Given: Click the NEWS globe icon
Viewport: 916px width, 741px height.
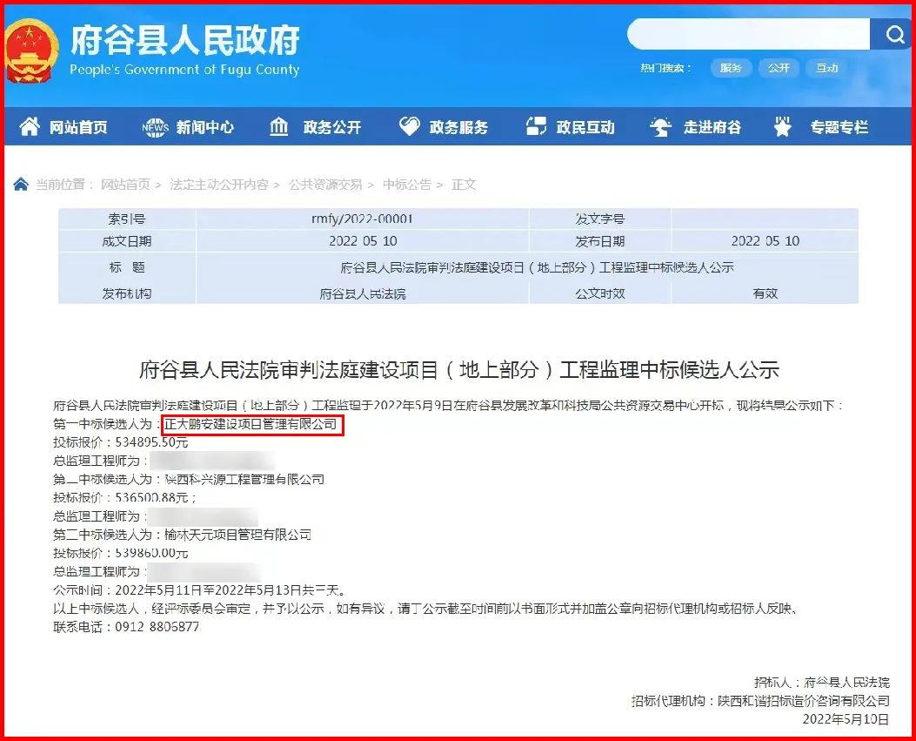Looking at the screenshot, I should point(155,127).
